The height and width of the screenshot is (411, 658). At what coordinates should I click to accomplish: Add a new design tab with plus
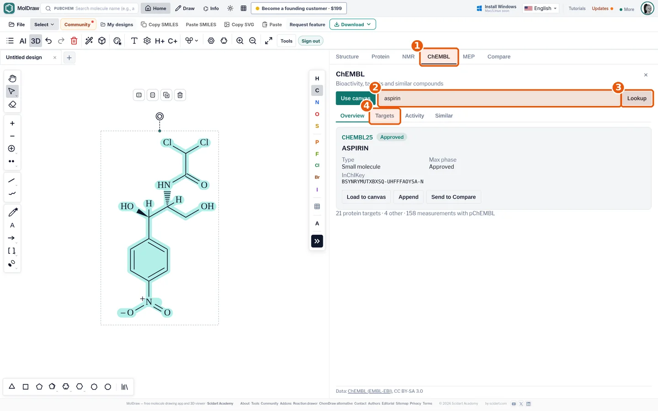click(69, 58)
